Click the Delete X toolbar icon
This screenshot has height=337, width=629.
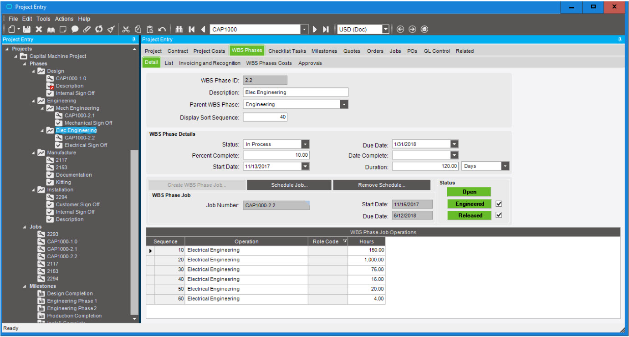(39, 29)
